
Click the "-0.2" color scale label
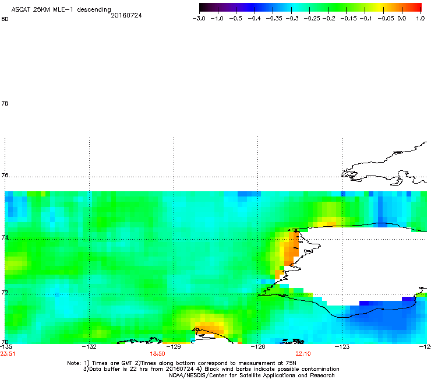(x=328, y=19)
